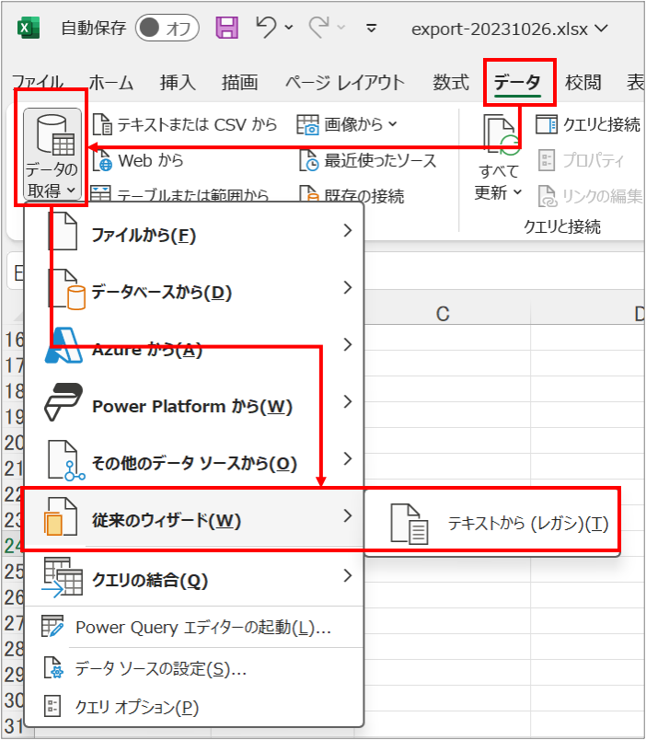Click the ファイルから blank page icon
The image size is (646, 740).
click(x=63, y=231)
